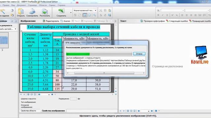The height and width of the screenshot is (118, 211).
Task: Open the Страница menu
Action: click(x=32, y=5)
